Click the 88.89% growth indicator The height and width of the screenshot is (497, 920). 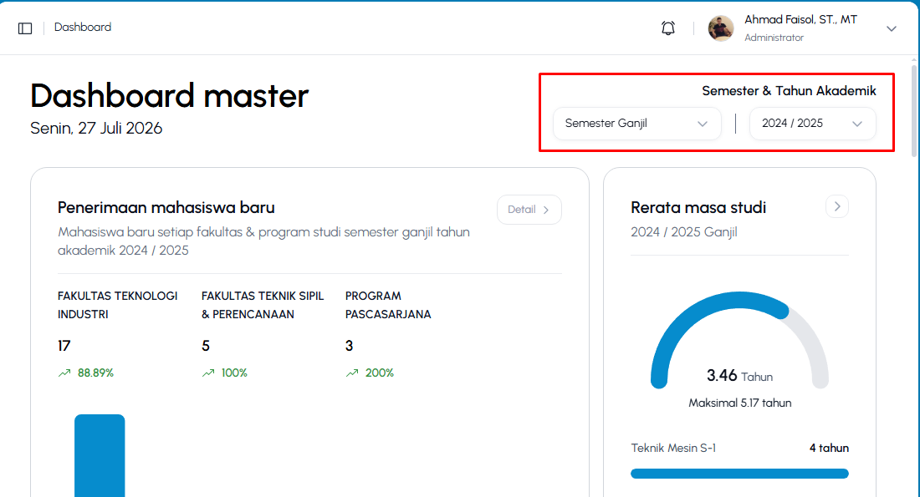click(85, 373)
